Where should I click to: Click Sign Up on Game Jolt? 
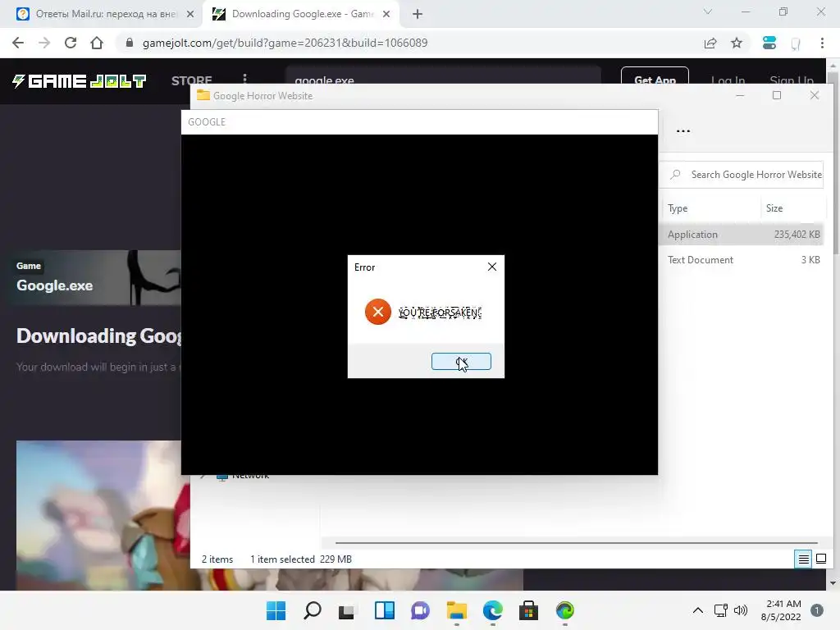(x=792, y=80)
